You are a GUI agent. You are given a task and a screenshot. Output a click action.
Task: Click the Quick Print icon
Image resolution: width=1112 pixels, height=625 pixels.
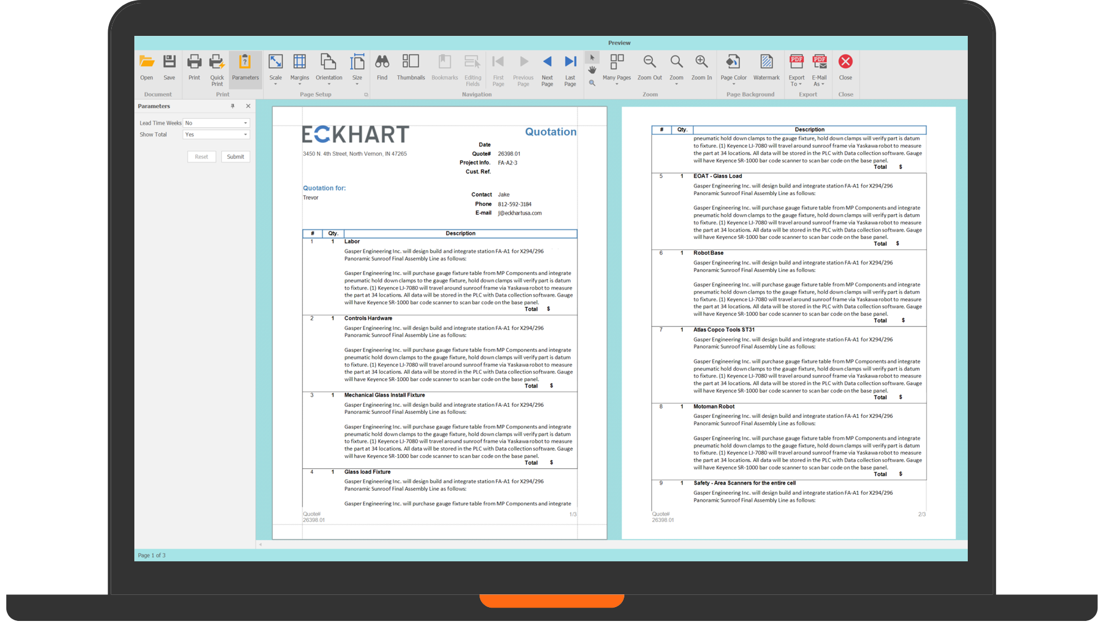[217, 62]
